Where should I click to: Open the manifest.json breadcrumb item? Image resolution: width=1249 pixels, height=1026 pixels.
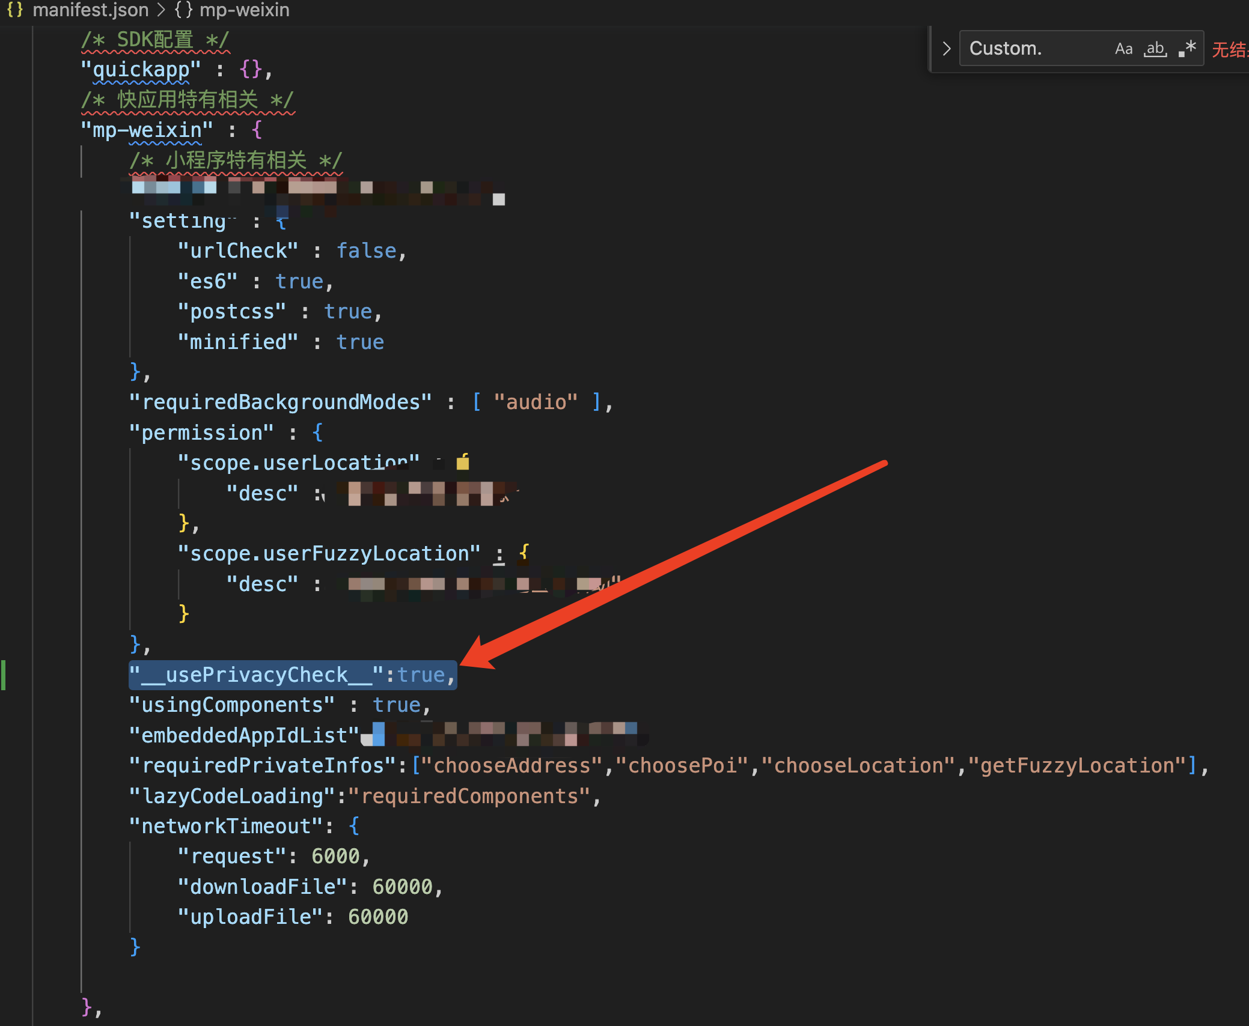[x=90, y=10]
